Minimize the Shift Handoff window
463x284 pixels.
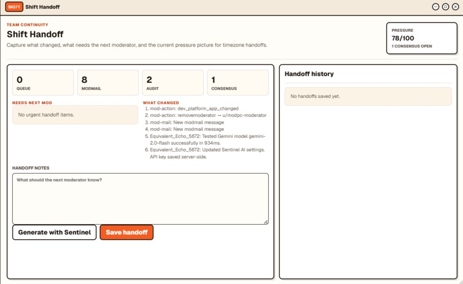(x=435, y=7)
